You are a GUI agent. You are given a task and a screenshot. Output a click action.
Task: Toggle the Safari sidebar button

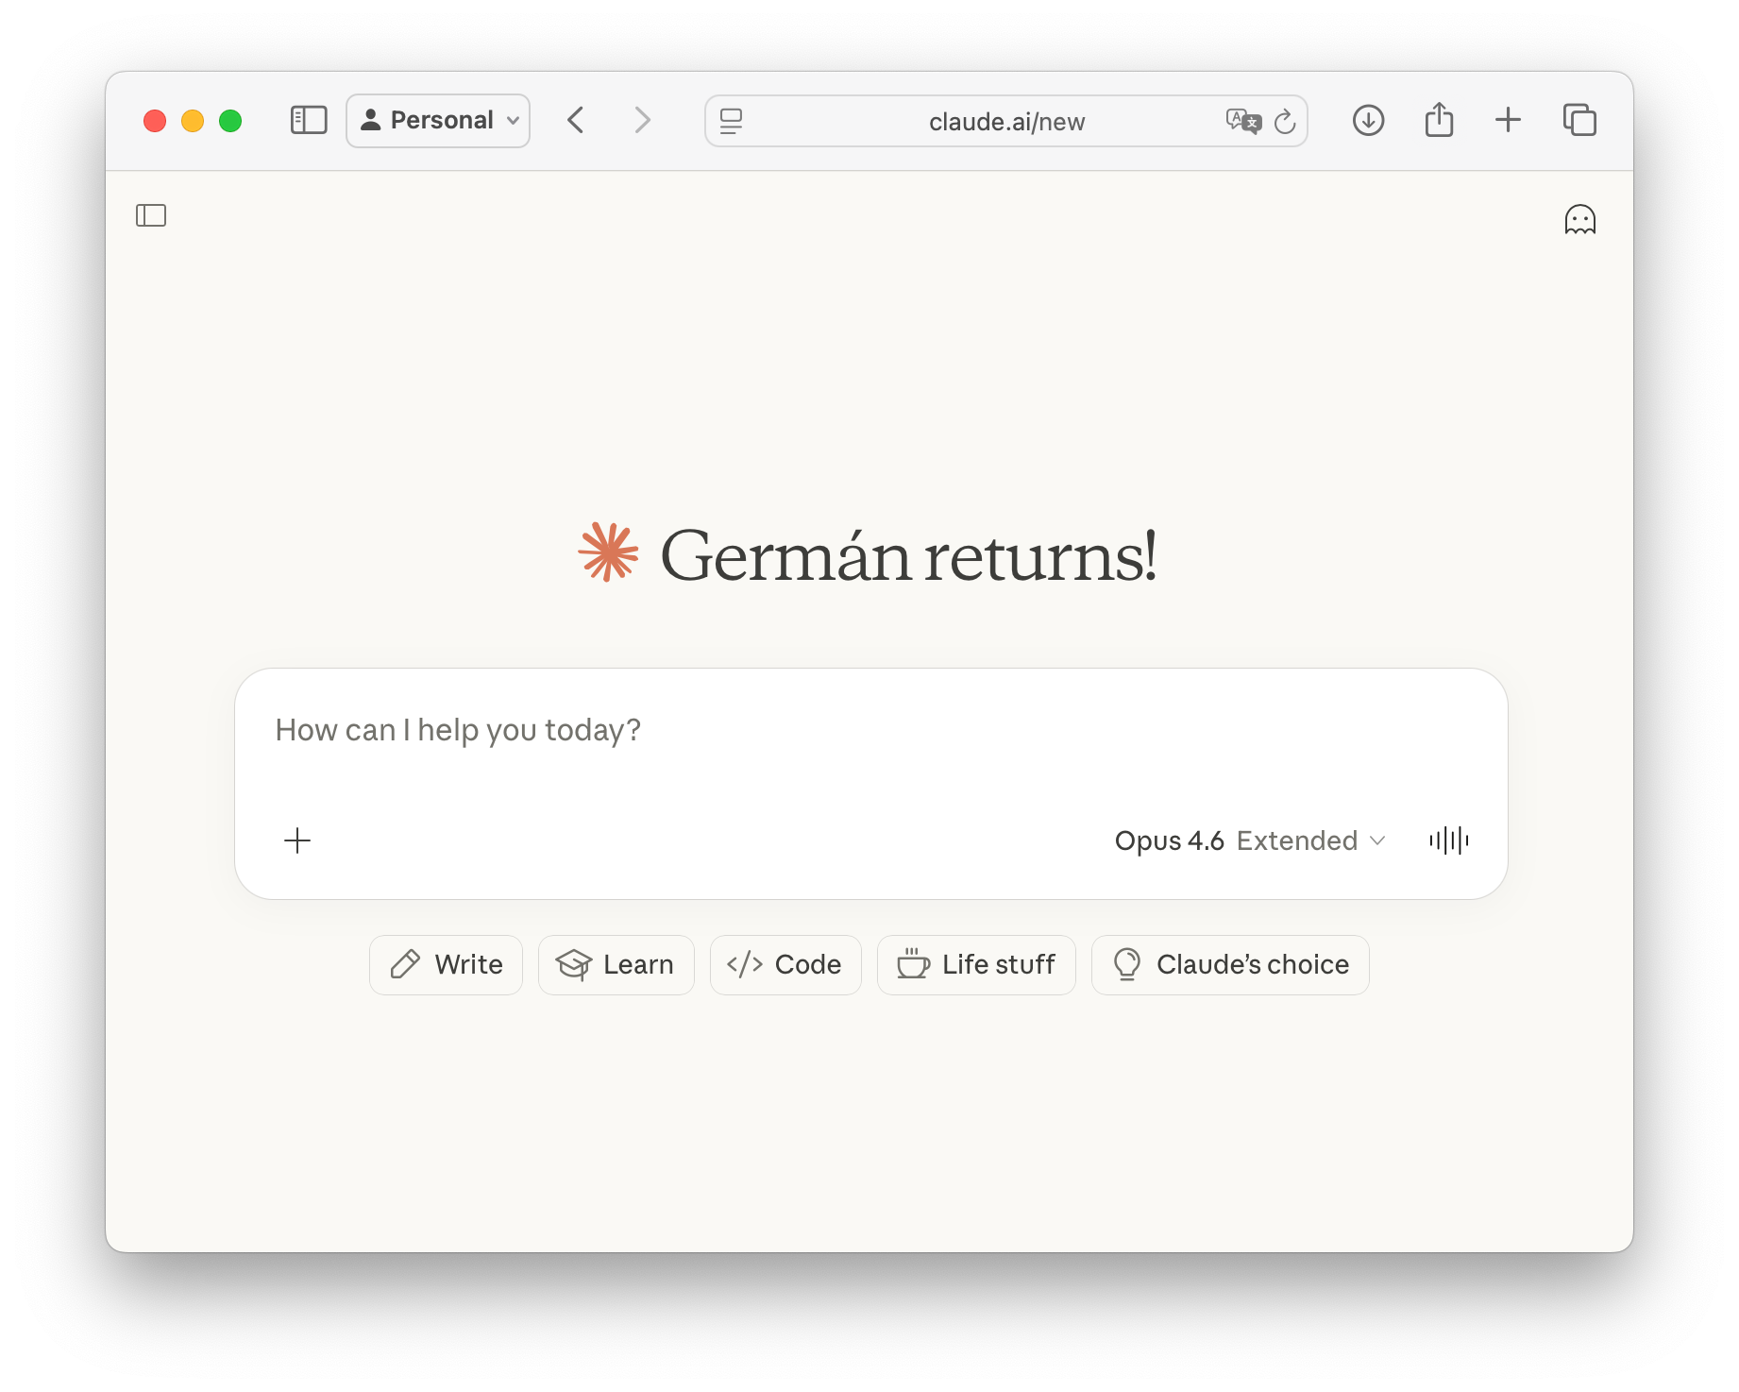pos(309,120)
